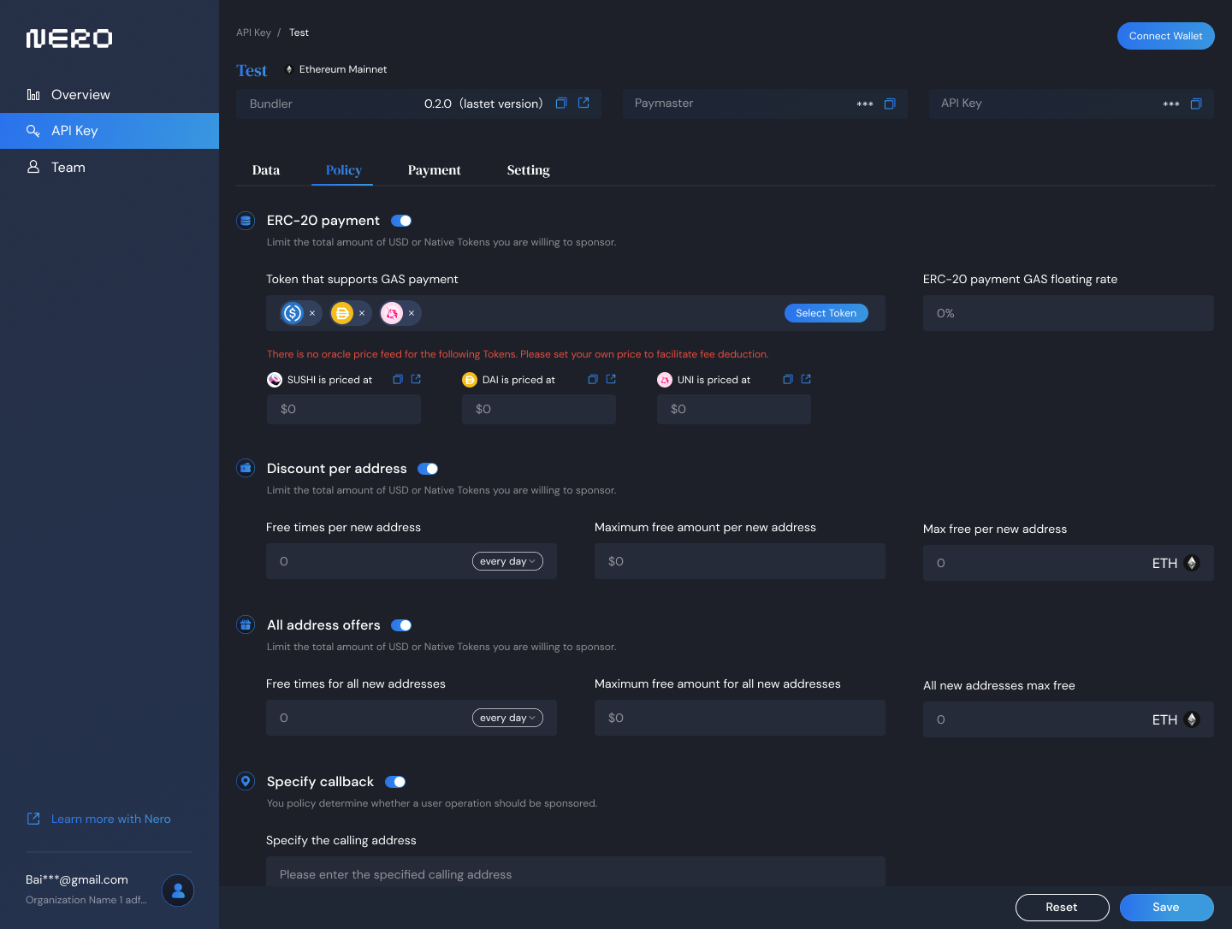This screenshot has width=1232, height=929.
Task: Click the USDC token icon
Action: pyautogui.click(x=293, y=313)
